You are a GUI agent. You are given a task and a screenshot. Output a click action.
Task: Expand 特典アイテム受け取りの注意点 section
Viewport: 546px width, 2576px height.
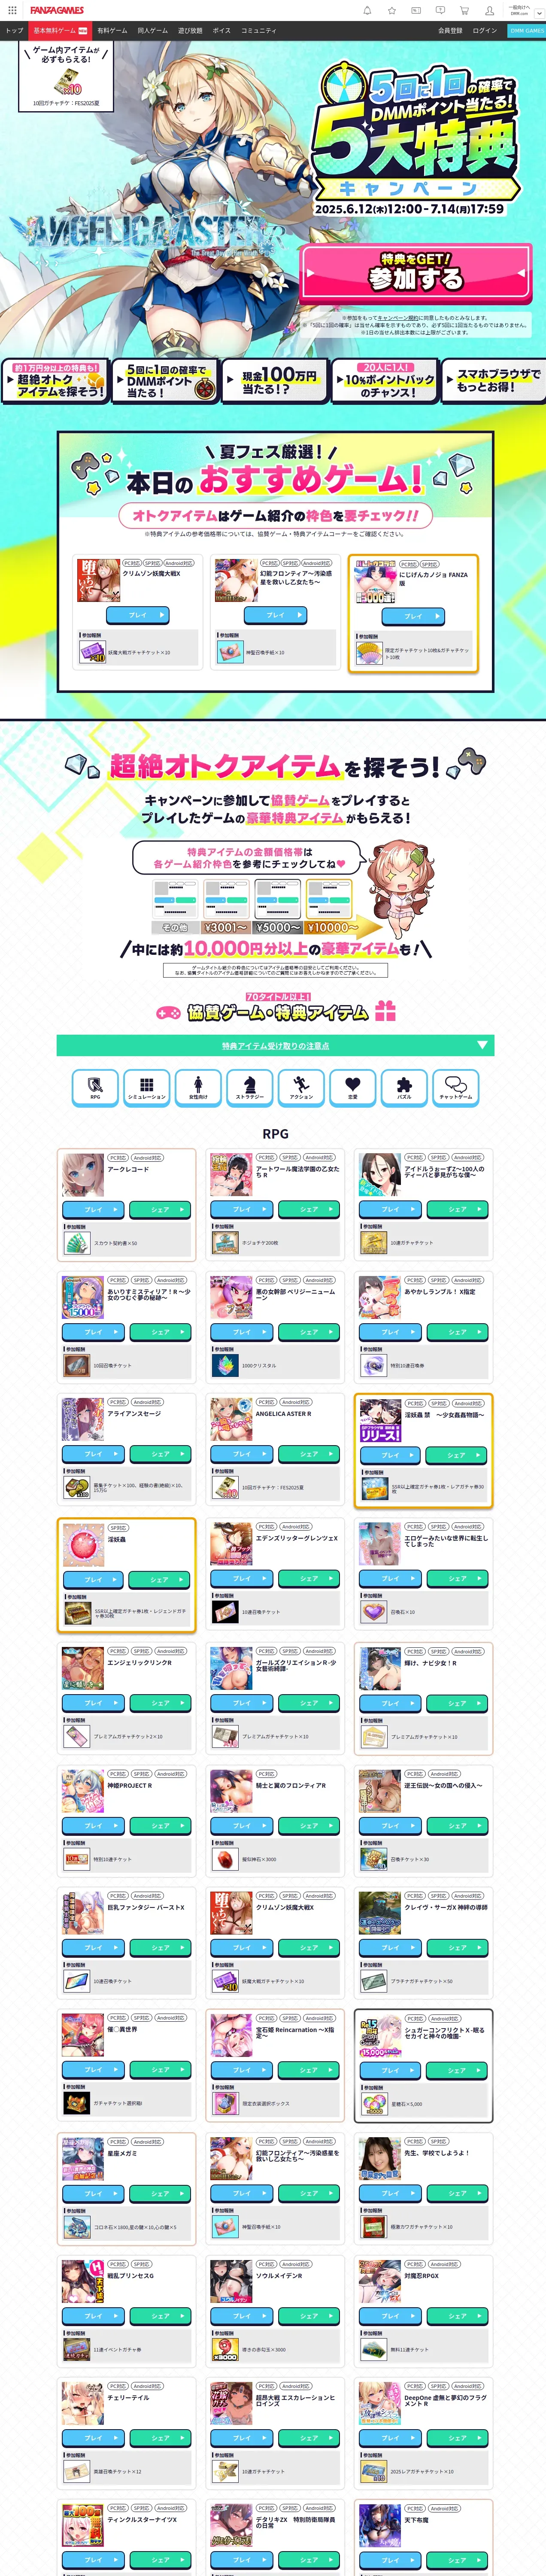(x=275, y=1045)
